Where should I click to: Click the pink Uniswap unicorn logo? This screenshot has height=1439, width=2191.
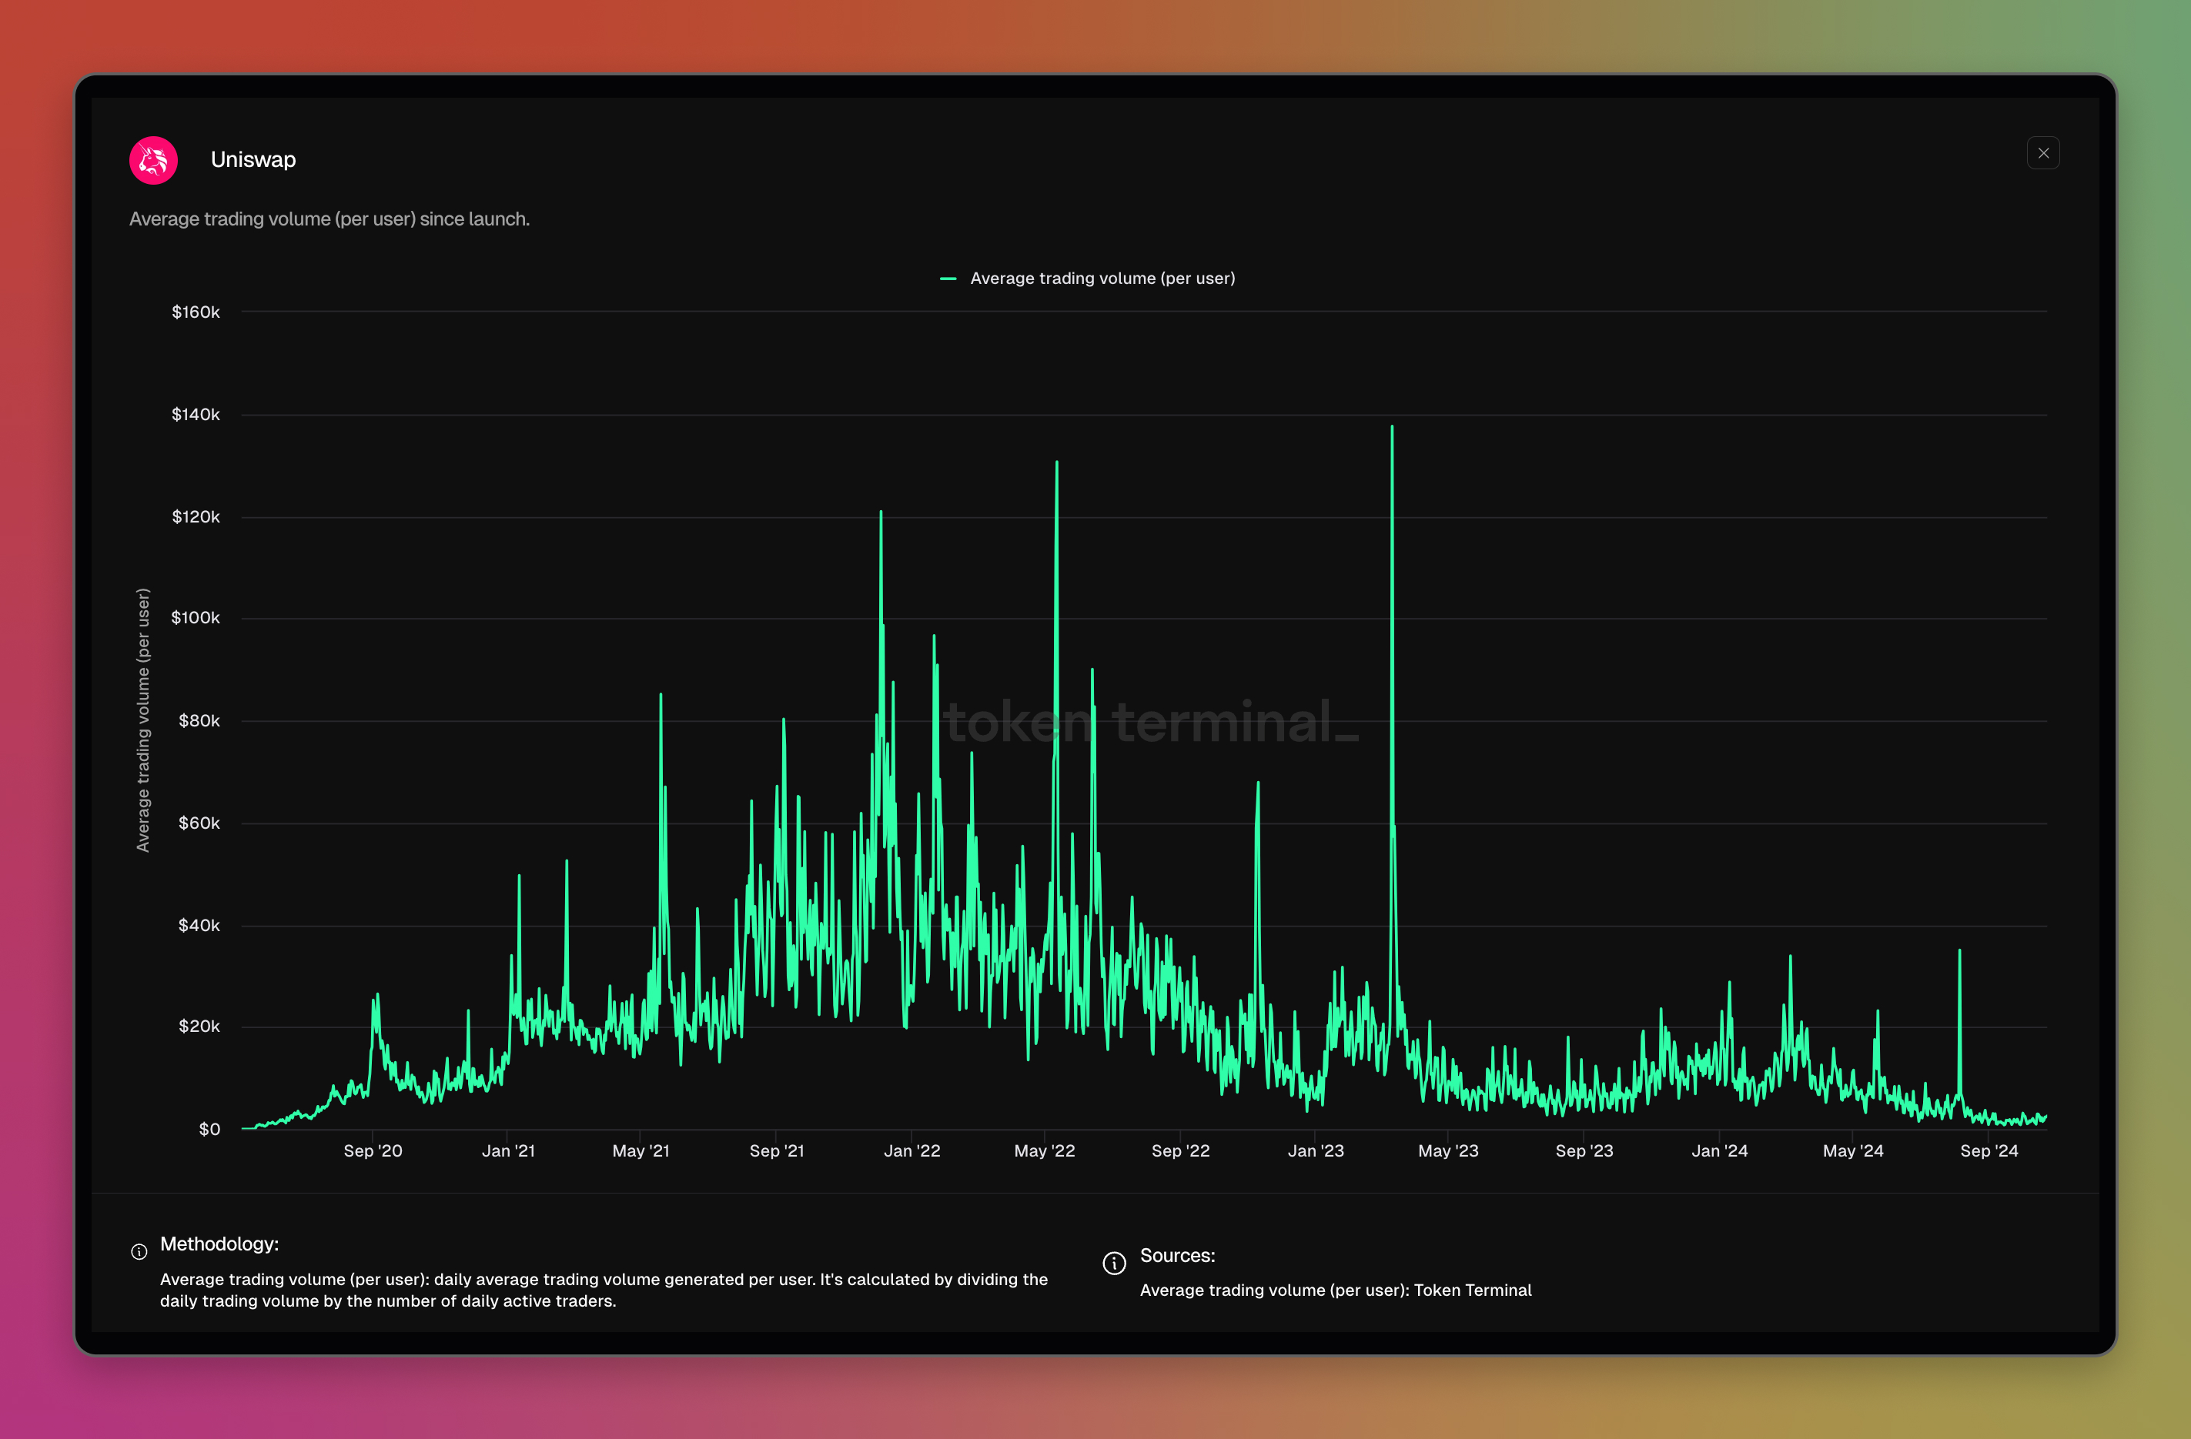tap(153, 160)
